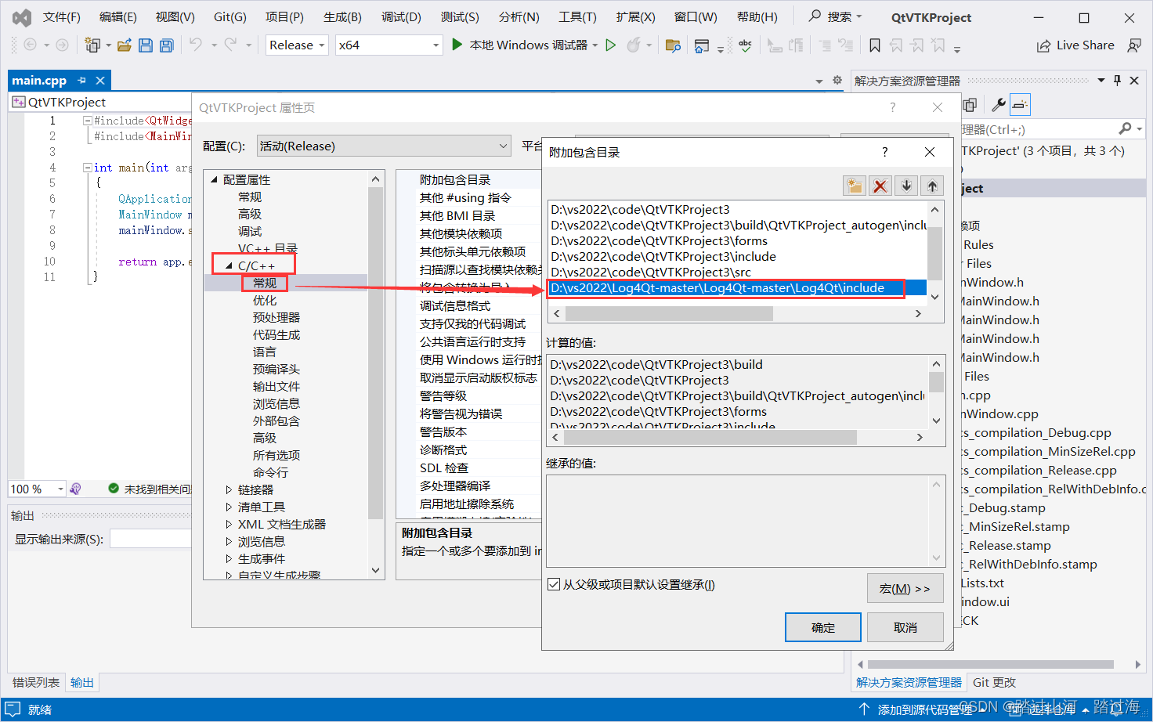Viewport: 1153px width, 722px height.
Task: Click the navigate back arrow icon
Action: pos(30,45)
